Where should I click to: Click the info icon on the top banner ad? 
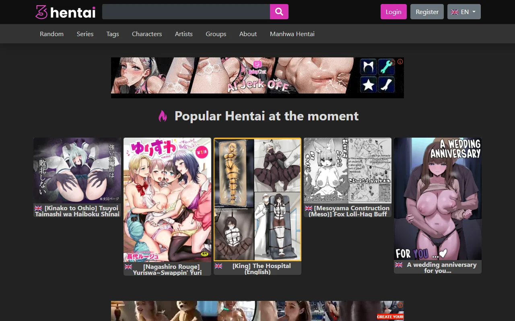(x=400, y=62)
